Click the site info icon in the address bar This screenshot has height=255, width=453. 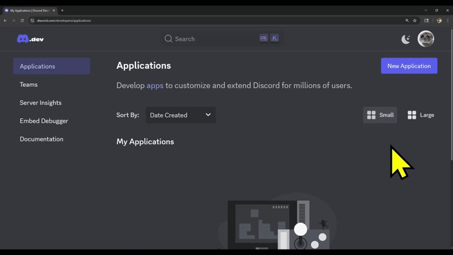click(32, 21)
